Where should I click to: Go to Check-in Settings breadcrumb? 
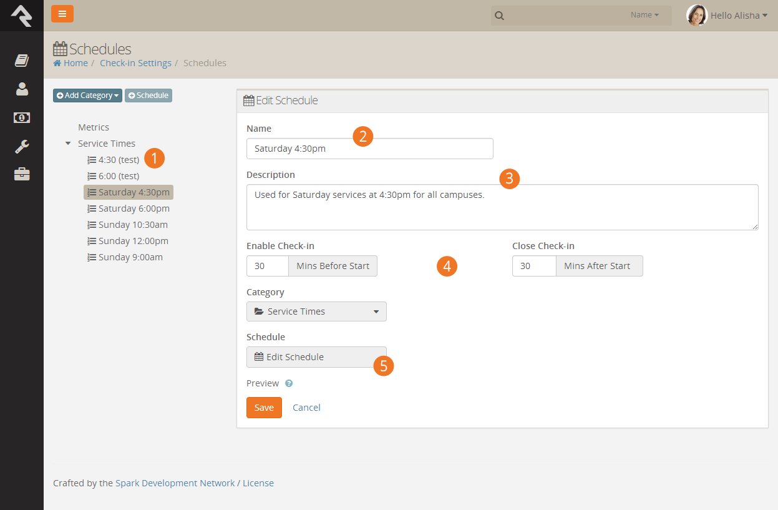coord(135,63)
